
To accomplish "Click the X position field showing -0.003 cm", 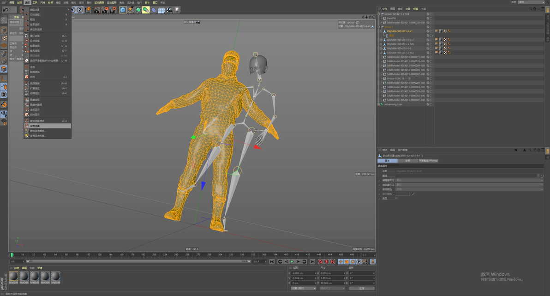I will tap(303, 273).
